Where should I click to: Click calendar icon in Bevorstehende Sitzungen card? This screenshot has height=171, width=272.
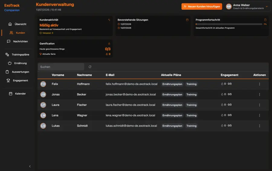[x=187, y=20]
